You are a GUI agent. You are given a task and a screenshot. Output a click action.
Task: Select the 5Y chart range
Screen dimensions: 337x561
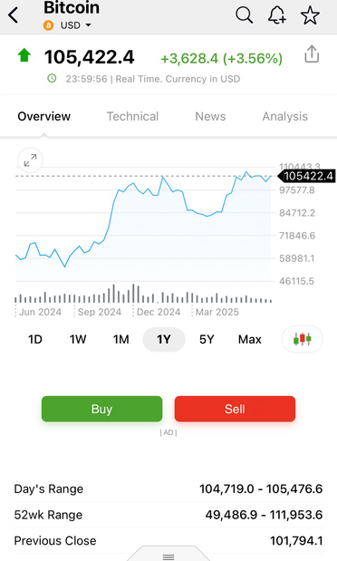pos(207,339)
